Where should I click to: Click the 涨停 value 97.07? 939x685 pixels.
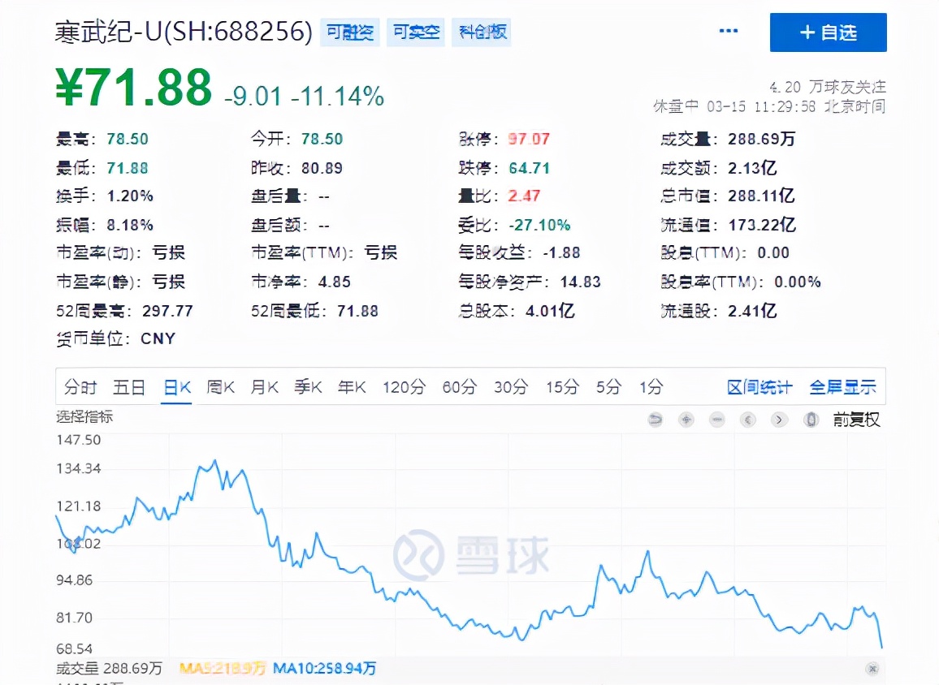529,139
